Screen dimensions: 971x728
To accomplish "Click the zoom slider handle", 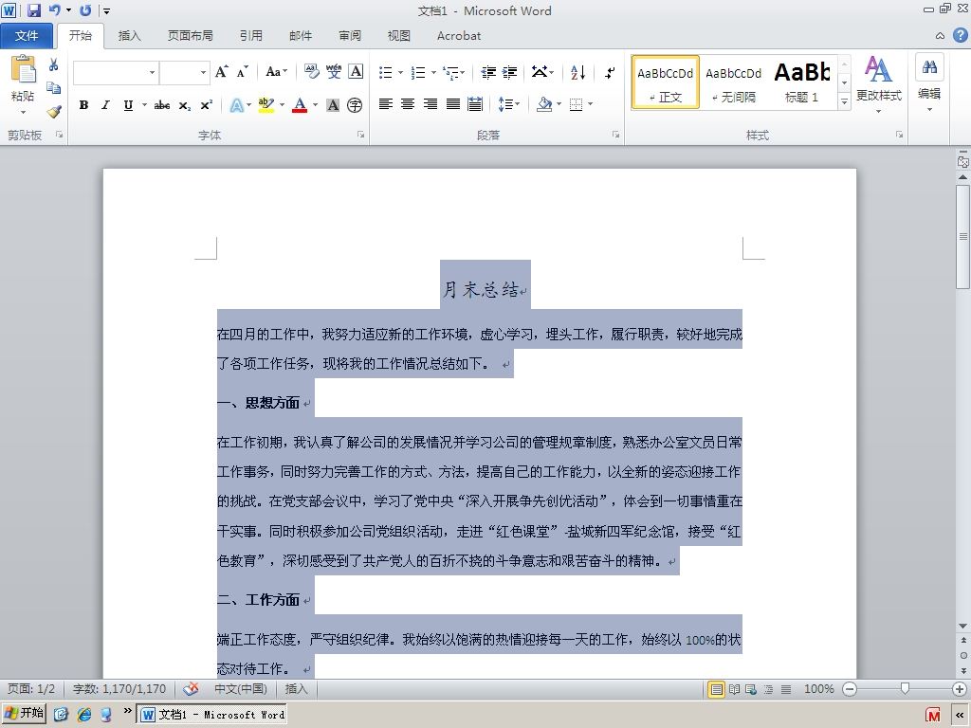I will 905,688.
